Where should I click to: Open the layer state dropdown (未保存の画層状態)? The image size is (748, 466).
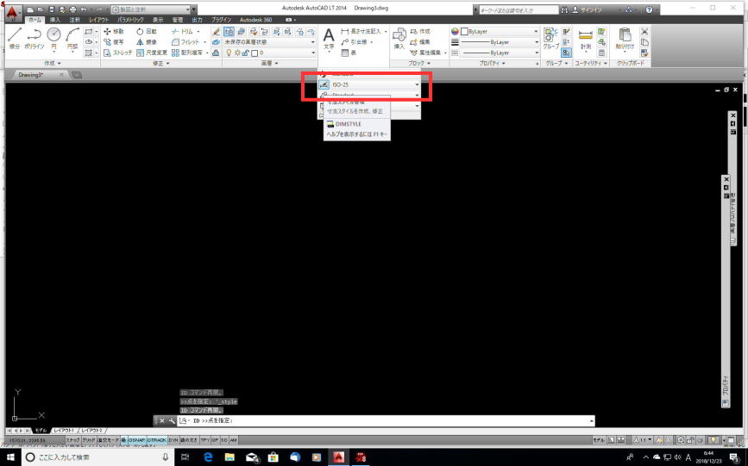(x=269, y=42)
